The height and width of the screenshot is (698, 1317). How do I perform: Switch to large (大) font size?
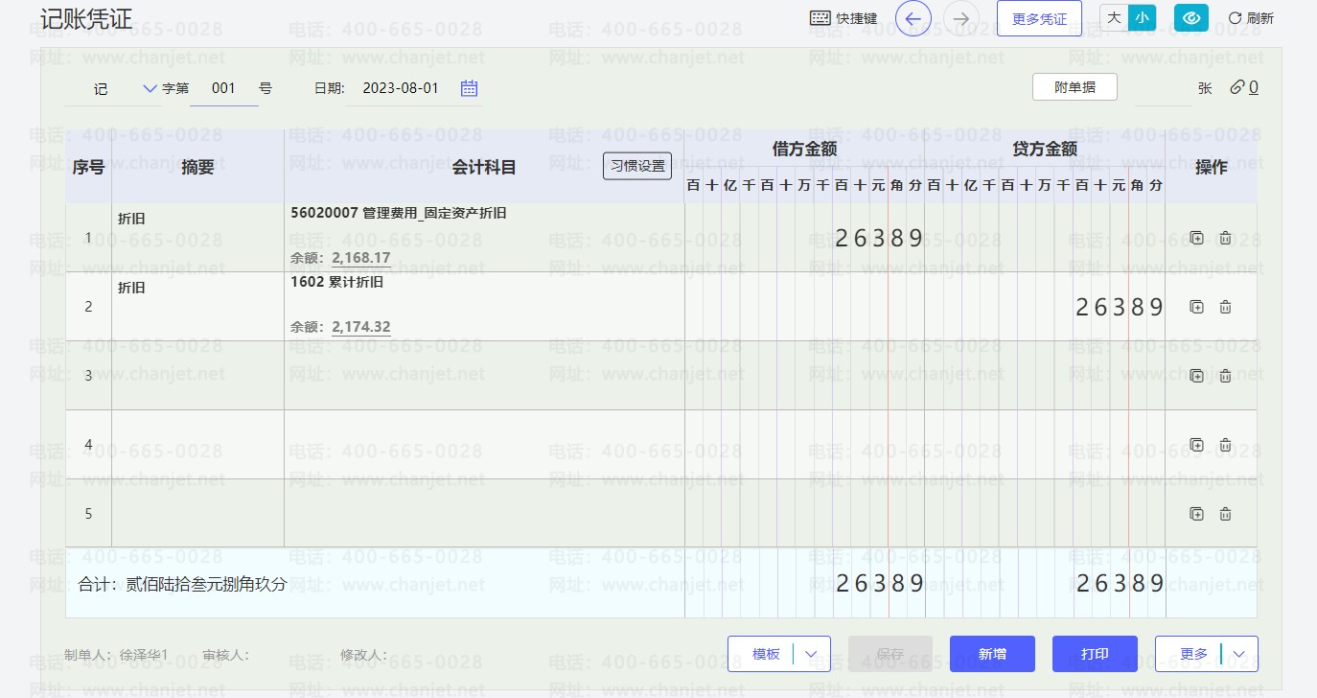[1114, 18]
